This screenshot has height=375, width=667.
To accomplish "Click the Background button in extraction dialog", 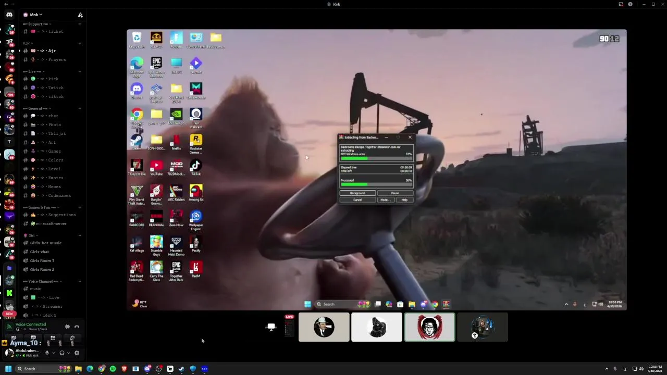I will [357, 193].
